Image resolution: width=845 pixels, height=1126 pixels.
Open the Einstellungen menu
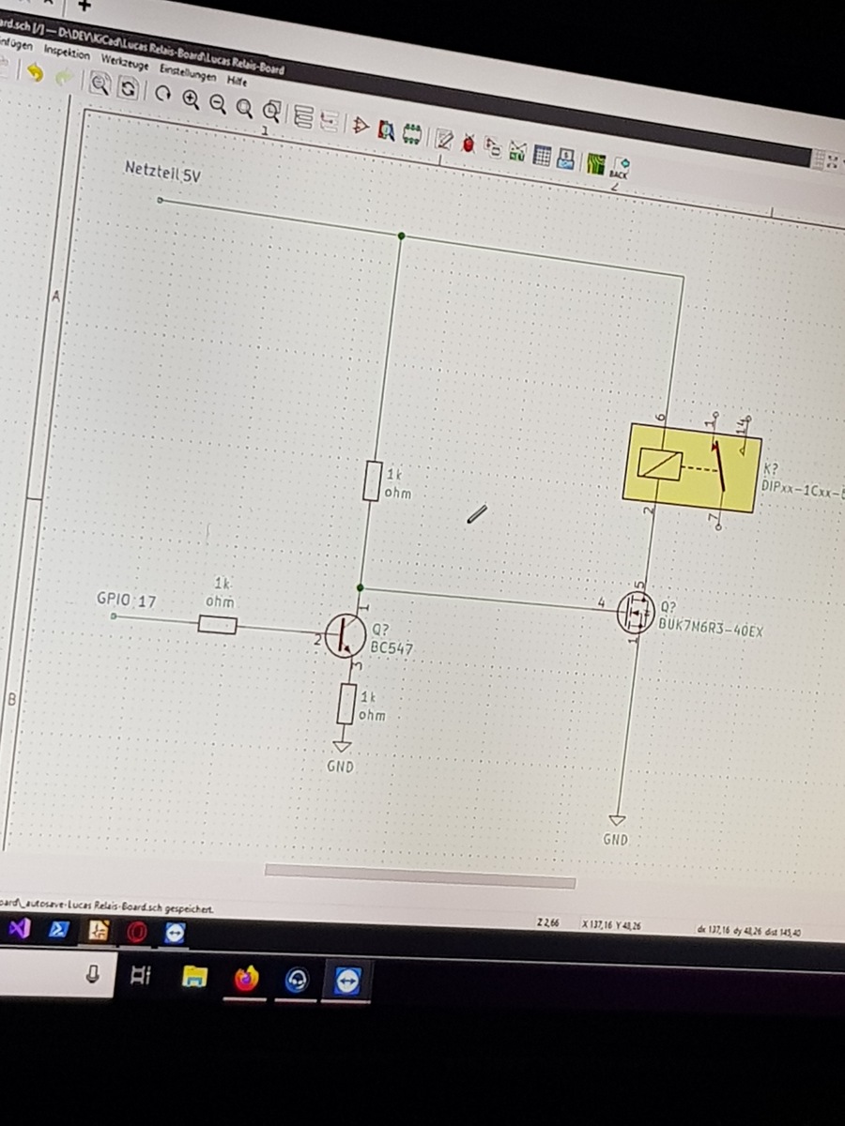[188, 72]
